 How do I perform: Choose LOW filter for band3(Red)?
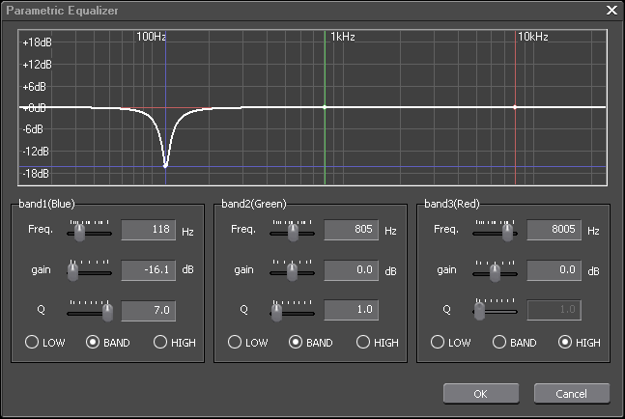(438, 342)
